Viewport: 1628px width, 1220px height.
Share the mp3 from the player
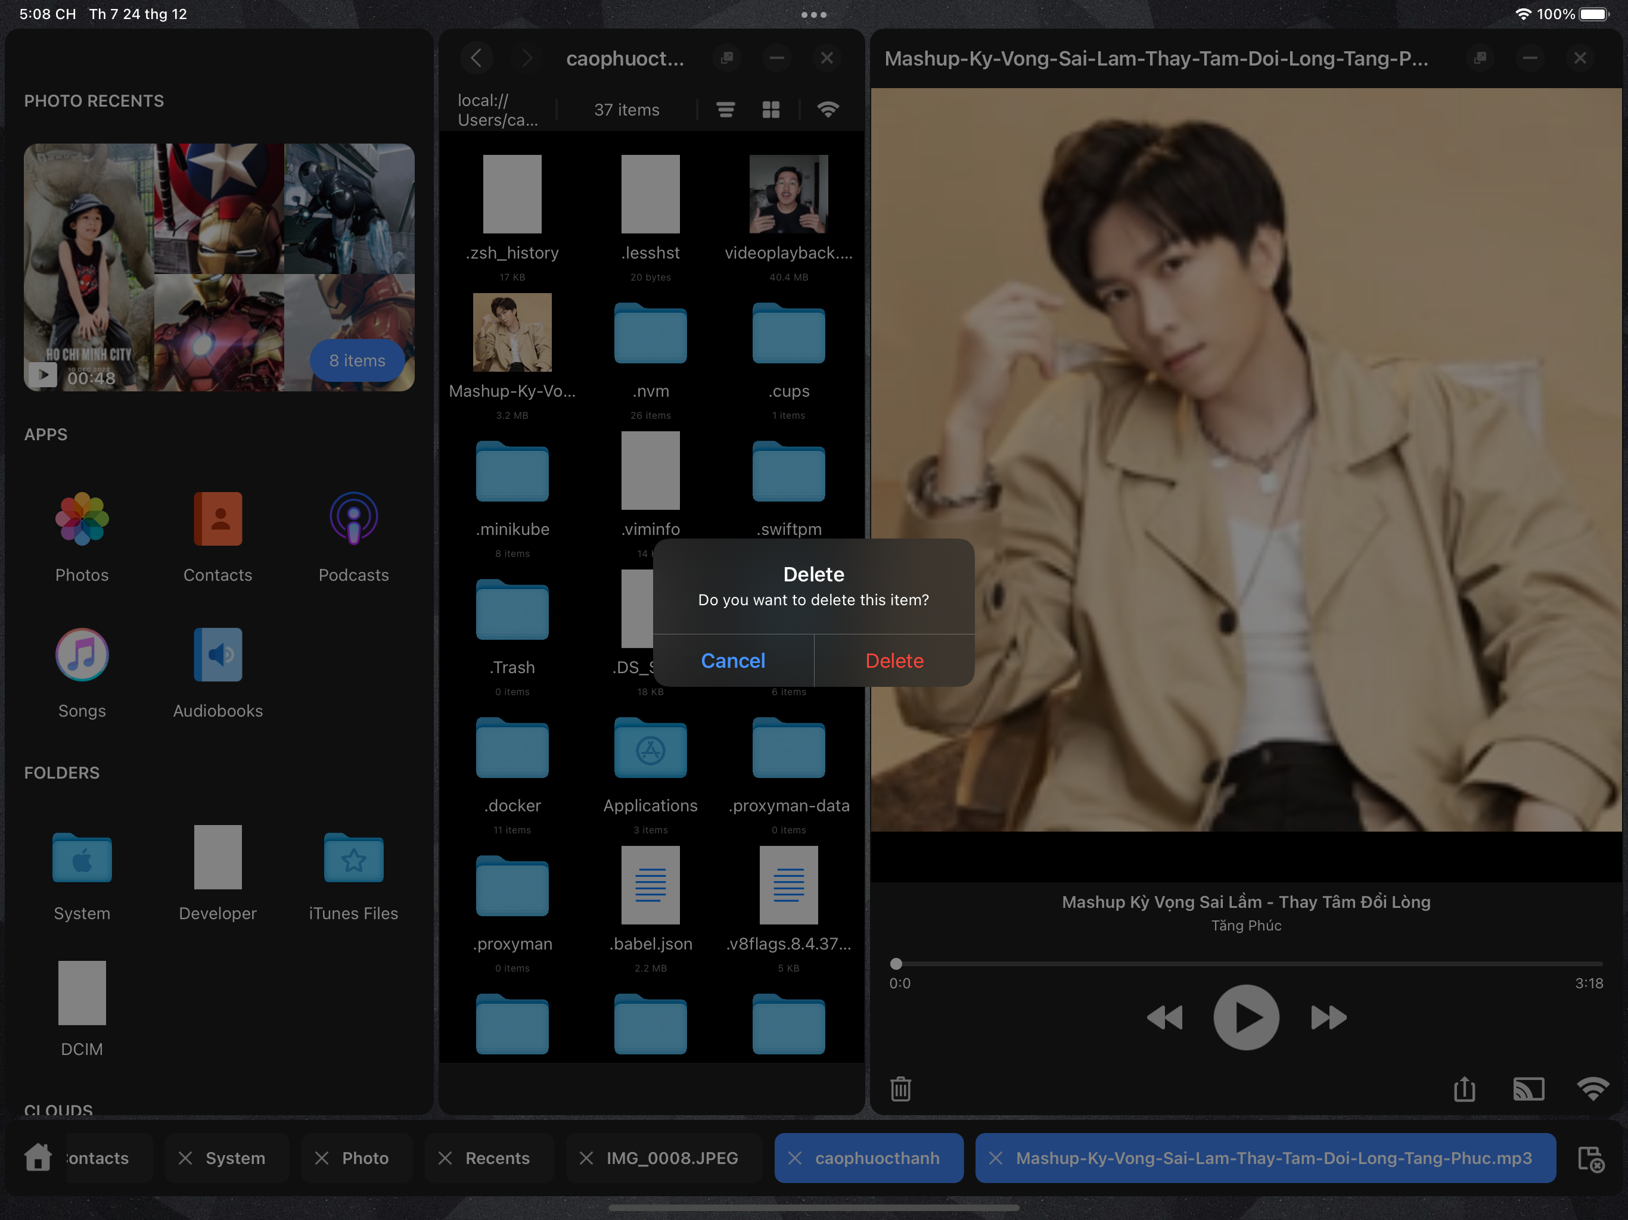coord(1465,1089)
